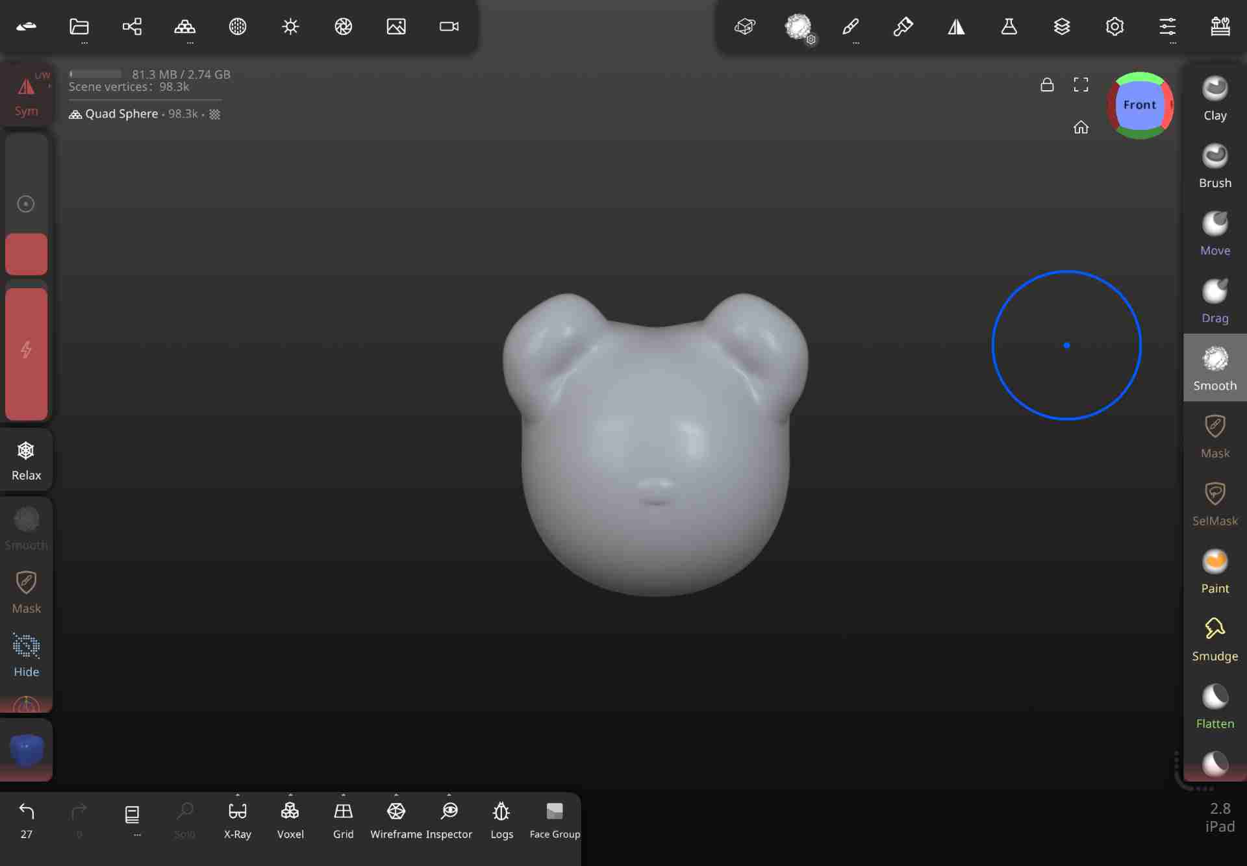The image size is (1247, 866).
Task: Open the Painting brush menu
Action: click(x=903, y=27)
